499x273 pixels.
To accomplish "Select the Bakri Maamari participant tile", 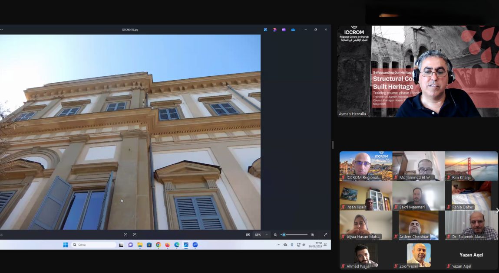I will pyautogui.click(x=419, y=195).
